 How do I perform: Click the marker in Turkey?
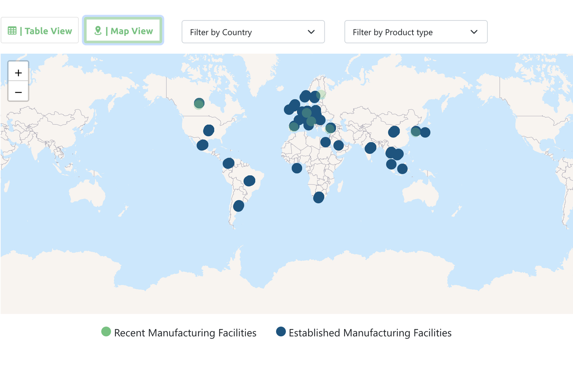(x=331, y=128)
